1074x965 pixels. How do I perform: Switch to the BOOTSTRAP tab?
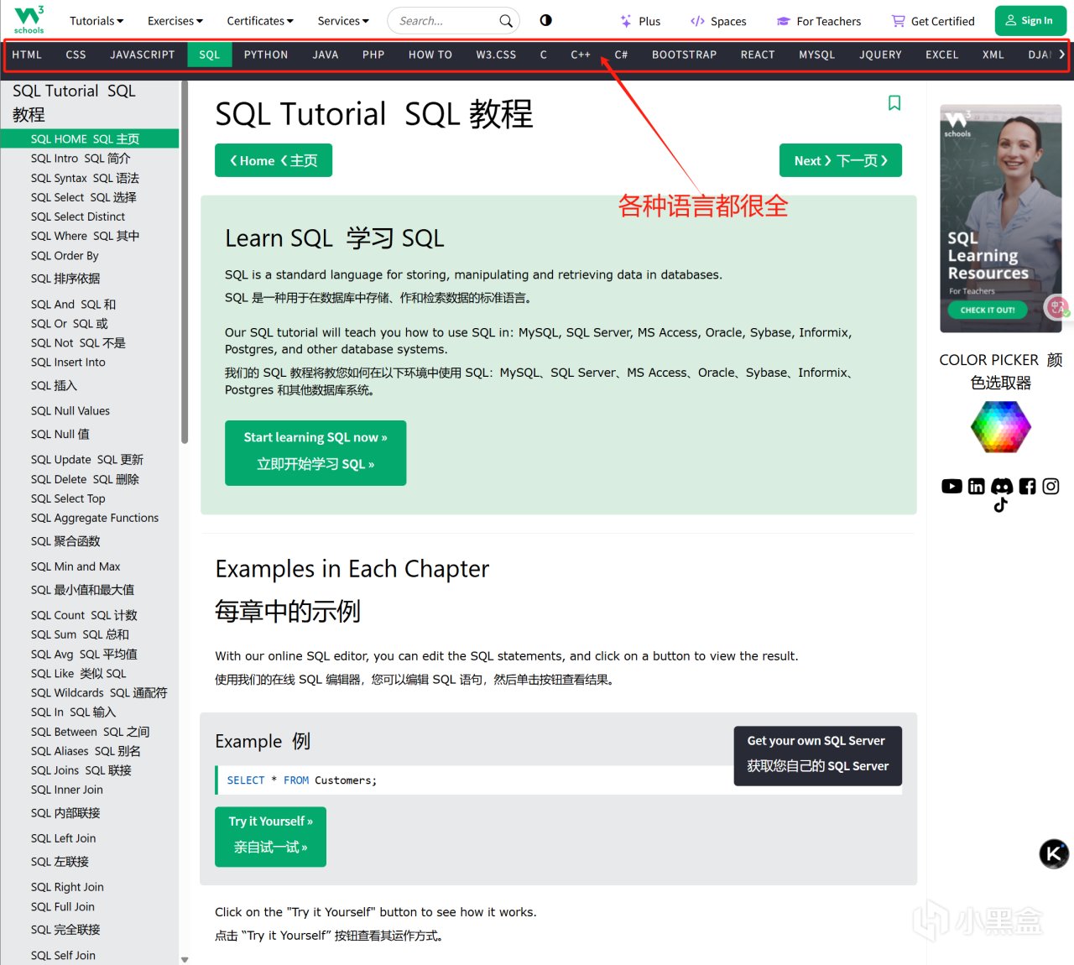[x=685, y=55]
